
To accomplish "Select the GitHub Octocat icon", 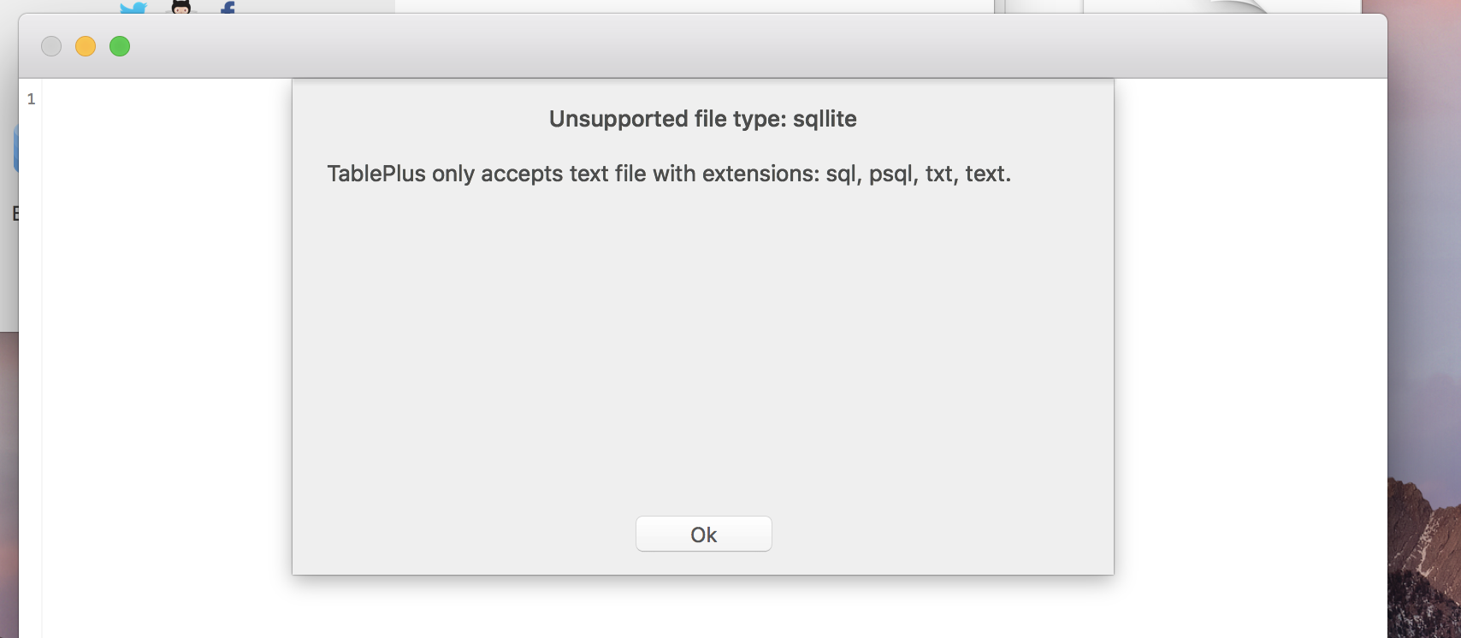I will (180, 7).
